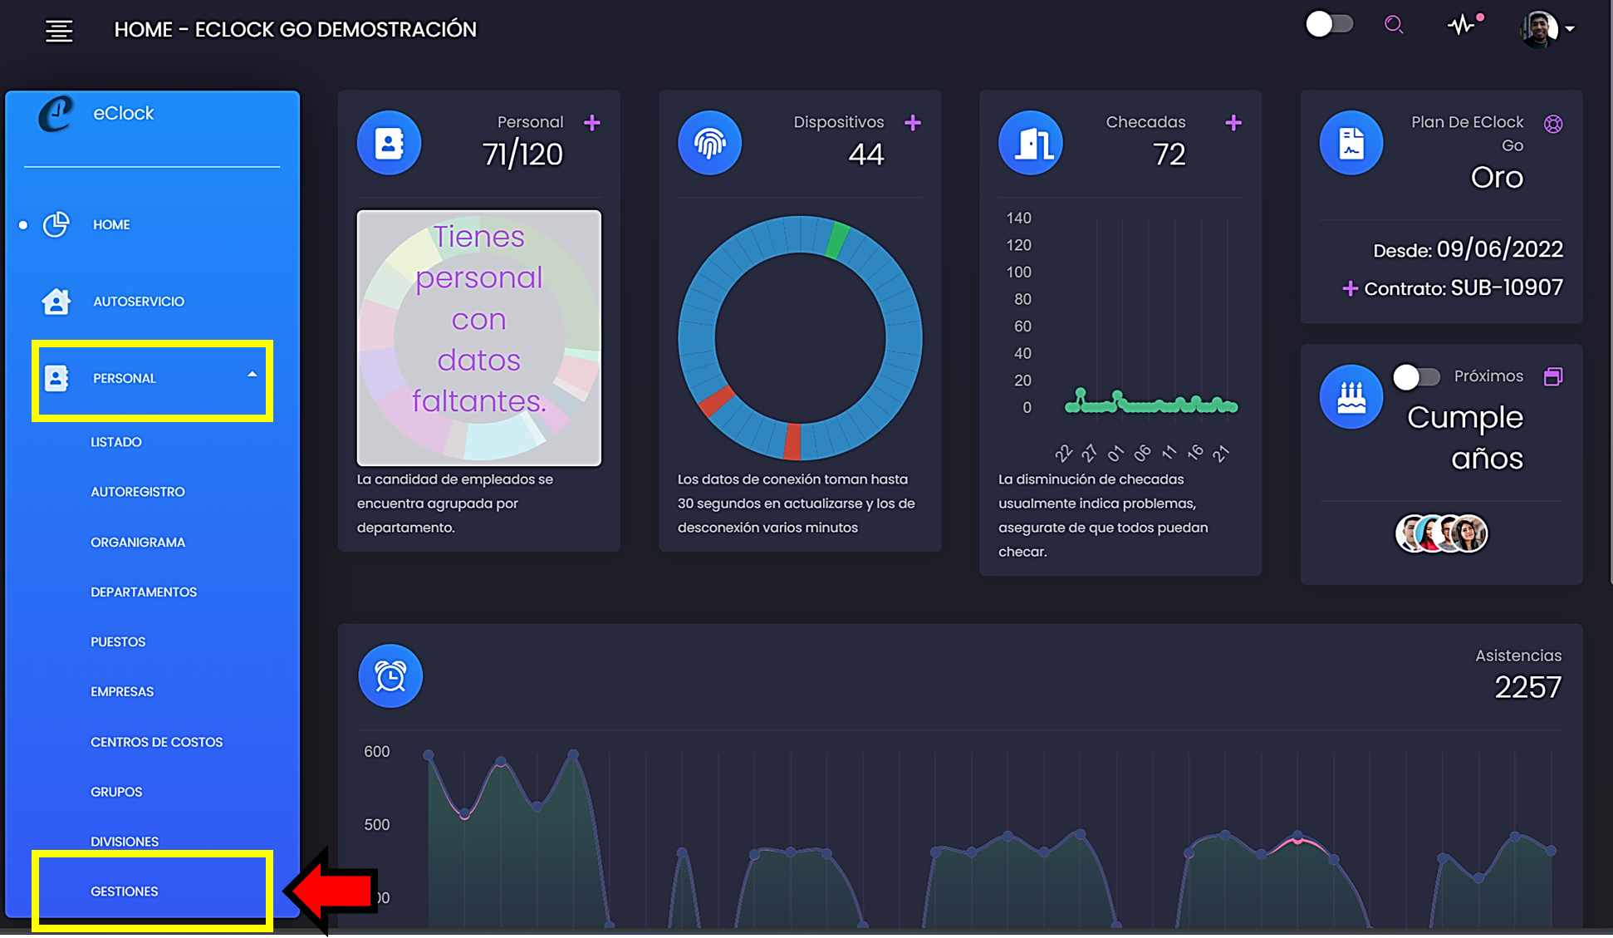This screenshot has height=938, width=1613.
Task: Toggle the Próximos switch
Action: coord(1416,377)
